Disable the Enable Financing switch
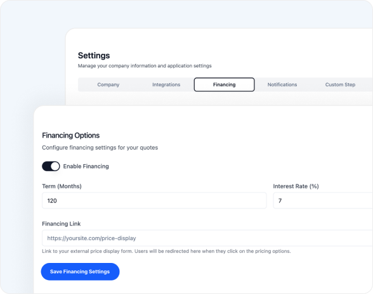 [x=51, y=166]
